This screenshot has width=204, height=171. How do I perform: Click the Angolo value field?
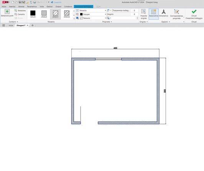point(122,14)
